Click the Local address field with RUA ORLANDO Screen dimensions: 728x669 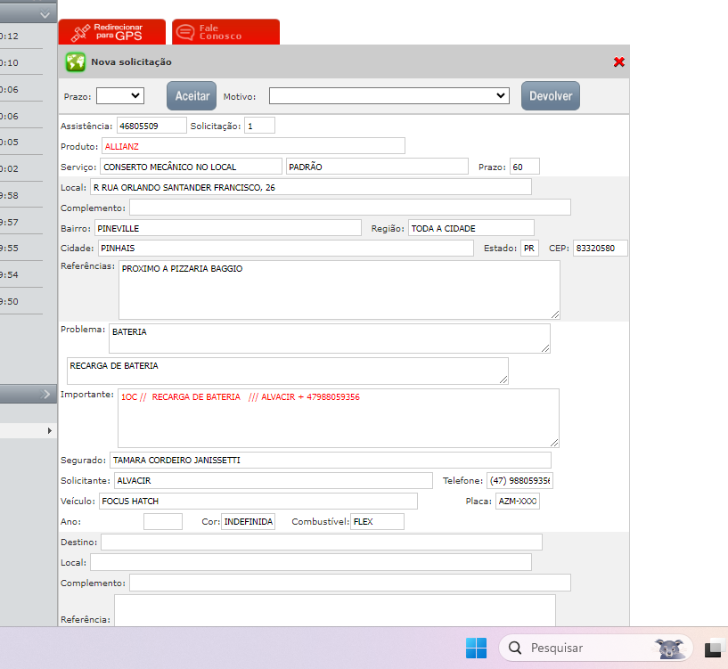(311, 187)
